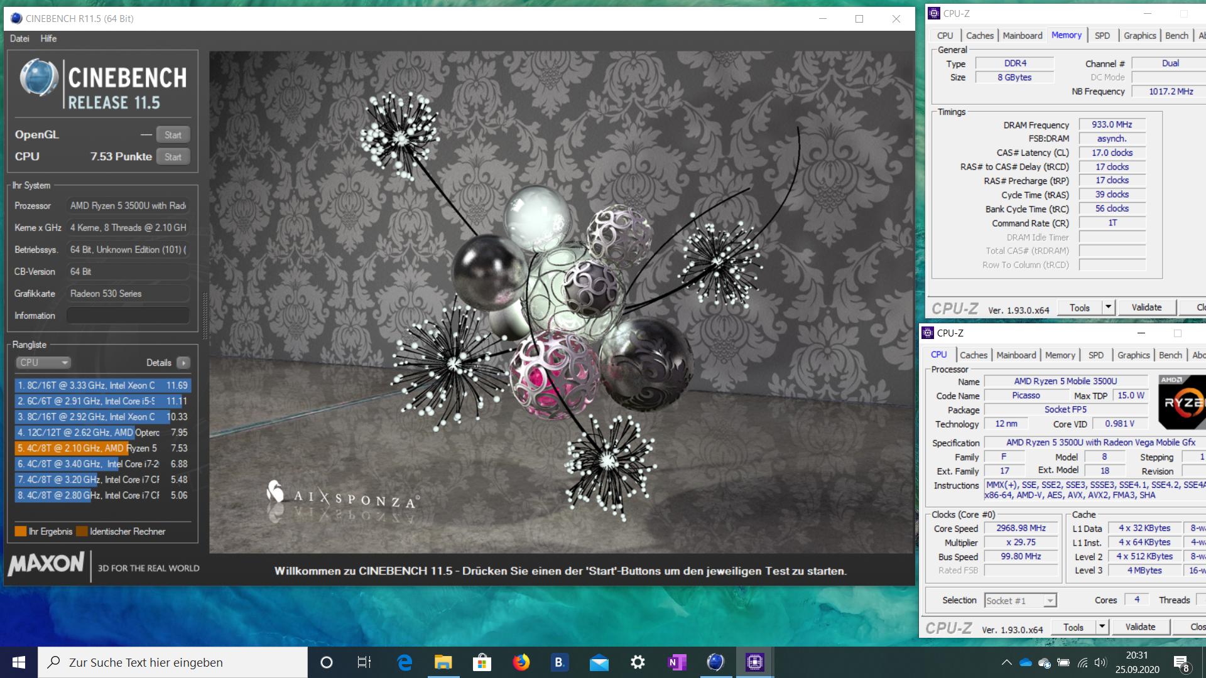Click the Grafikkarte field Radeon 530 Series

click(x=128, y=293)
